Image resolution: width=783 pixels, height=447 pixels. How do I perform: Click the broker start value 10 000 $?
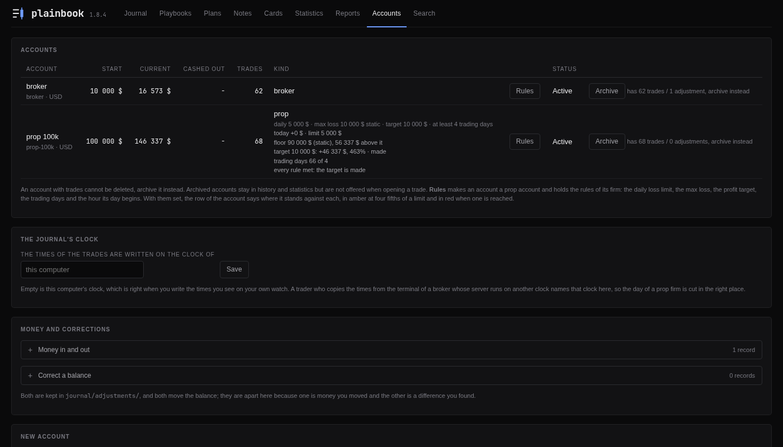click(106, 91)
